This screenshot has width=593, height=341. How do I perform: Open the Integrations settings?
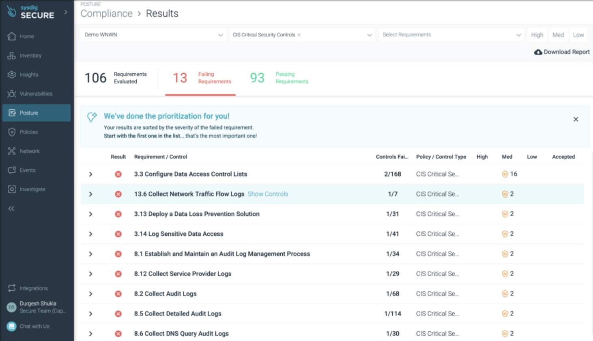point(33,288)
